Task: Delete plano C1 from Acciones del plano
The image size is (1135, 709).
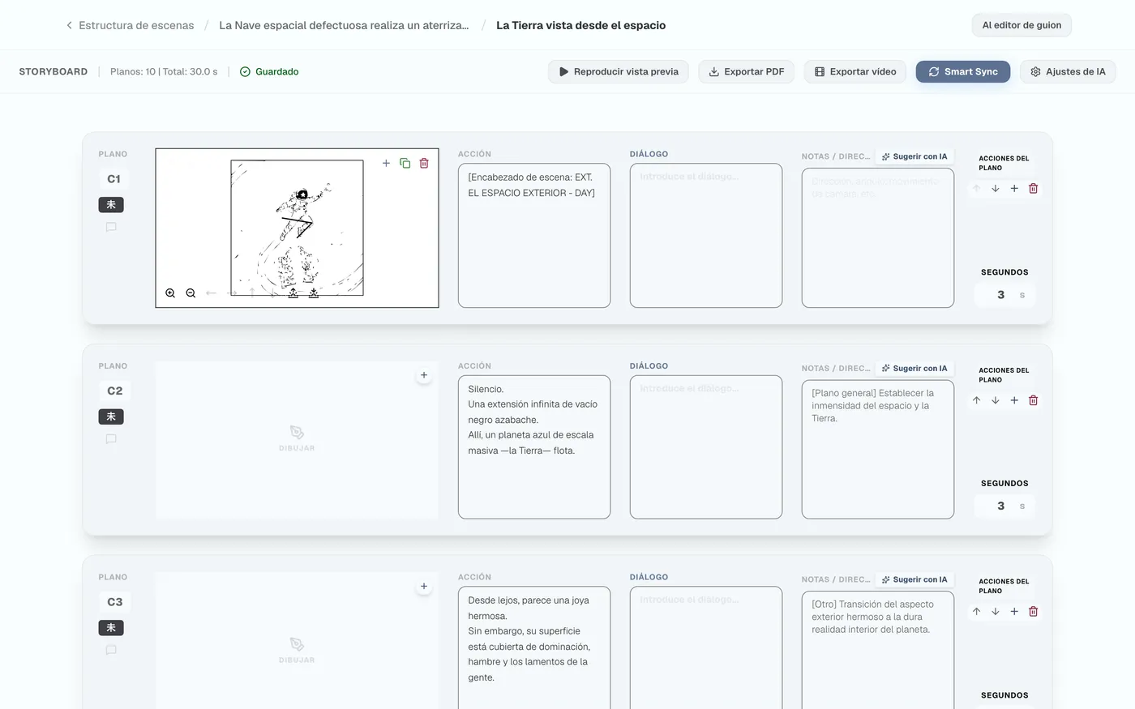Action: click(1033, 188)
